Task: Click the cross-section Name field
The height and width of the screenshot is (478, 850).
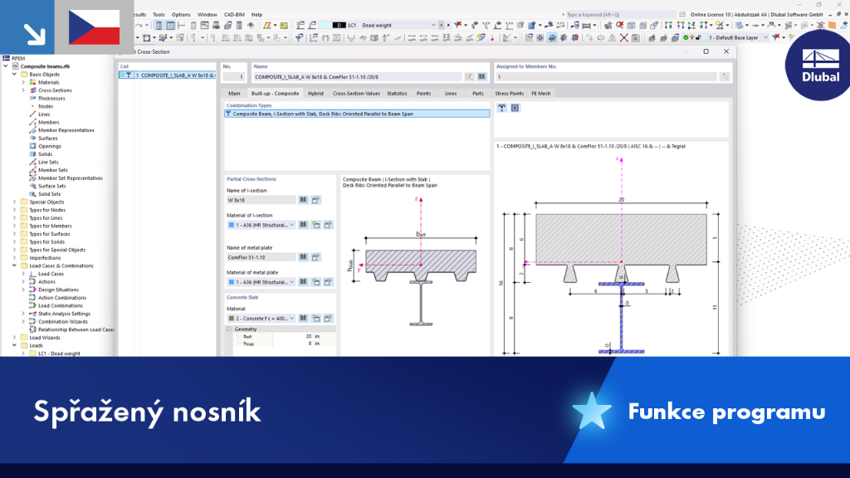Action: pos(358,77)
